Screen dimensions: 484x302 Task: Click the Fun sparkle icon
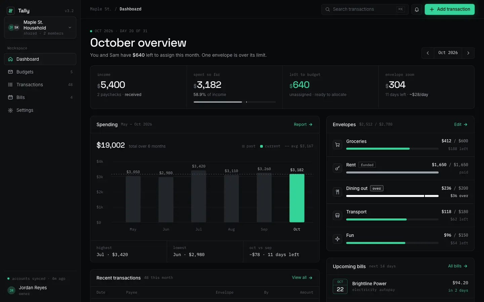tap(337, 239)
